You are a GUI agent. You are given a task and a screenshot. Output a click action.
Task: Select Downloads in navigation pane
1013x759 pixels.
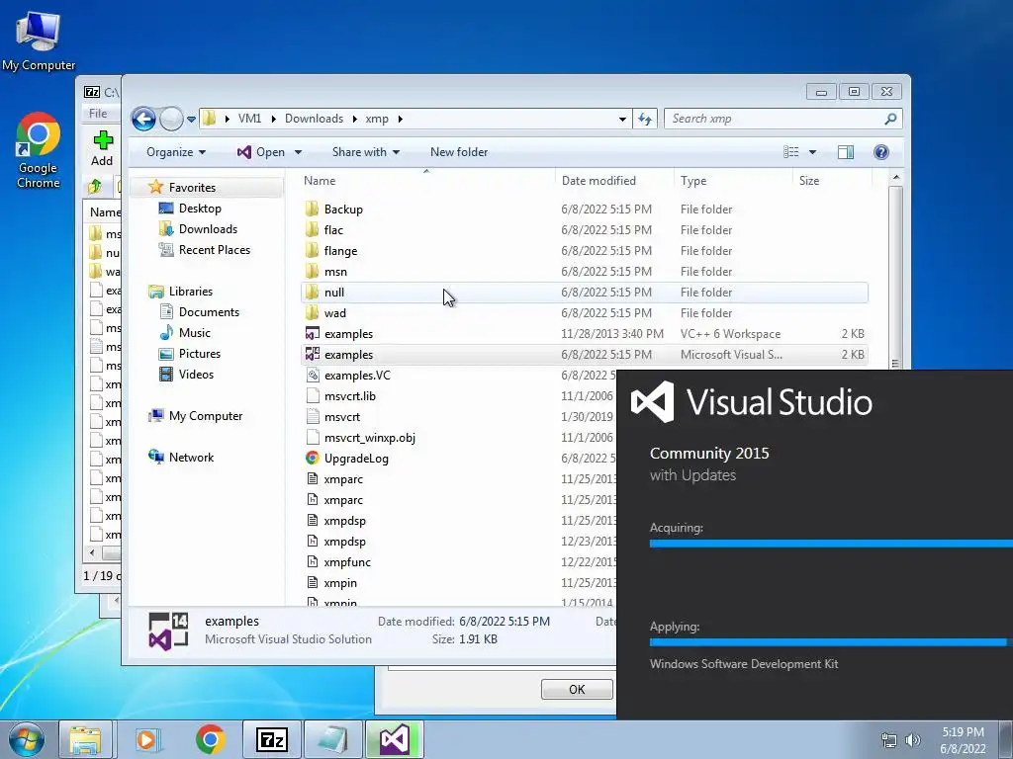(x=208, y=229)
